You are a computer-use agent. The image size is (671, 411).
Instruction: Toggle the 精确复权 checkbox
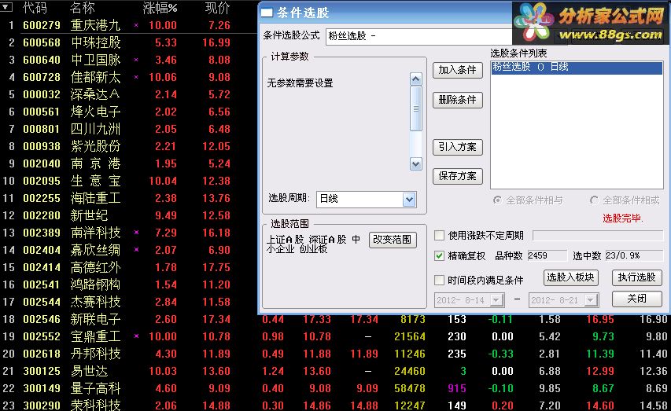coord(439,255)
